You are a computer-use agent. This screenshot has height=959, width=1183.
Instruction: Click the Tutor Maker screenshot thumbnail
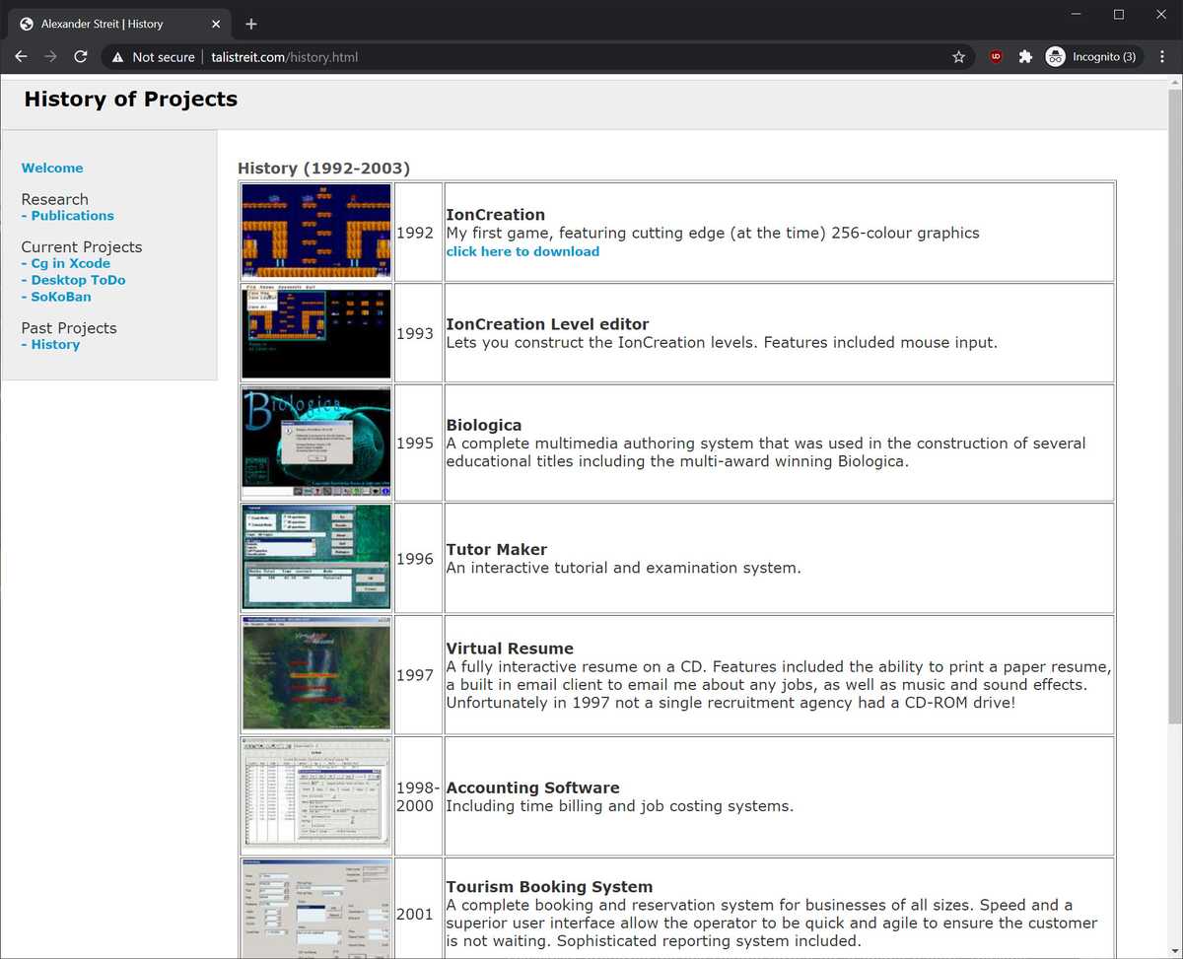(316, 557)
